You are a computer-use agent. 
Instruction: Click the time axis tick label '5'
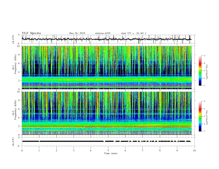[108, 150]
